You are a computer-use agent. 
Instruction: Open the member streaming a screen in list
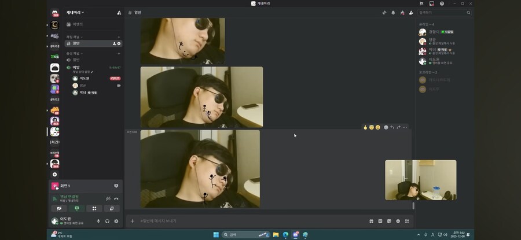coord(444,61)
